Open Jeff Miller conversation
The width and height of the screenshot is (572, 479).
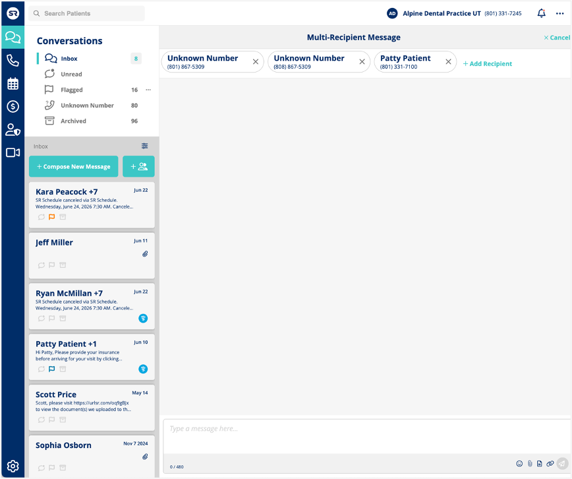click(x=92, y=256)
